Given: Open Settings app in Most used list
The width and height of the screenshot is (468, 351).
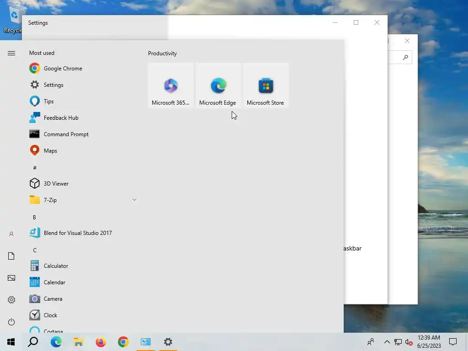Looking at the screenshot, I should tap(84, 85).
